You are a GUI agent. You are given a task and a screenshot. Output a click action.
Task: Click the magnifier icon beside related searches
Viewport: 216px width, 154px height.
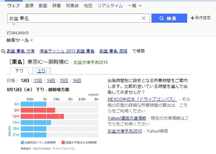pos(3,51)
